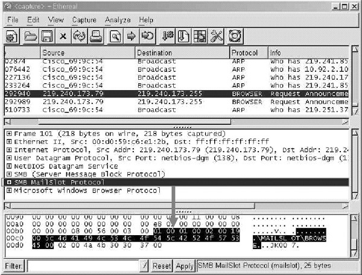The height and width of the screenshot is (275, 362).
Task: Expand the NetBIOS Datagram Service node
Action: (x=9, y=166)
